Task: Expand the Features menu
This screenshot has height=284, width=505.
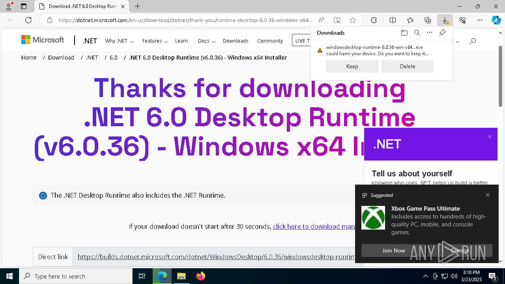Action: (x=155, y=41)
